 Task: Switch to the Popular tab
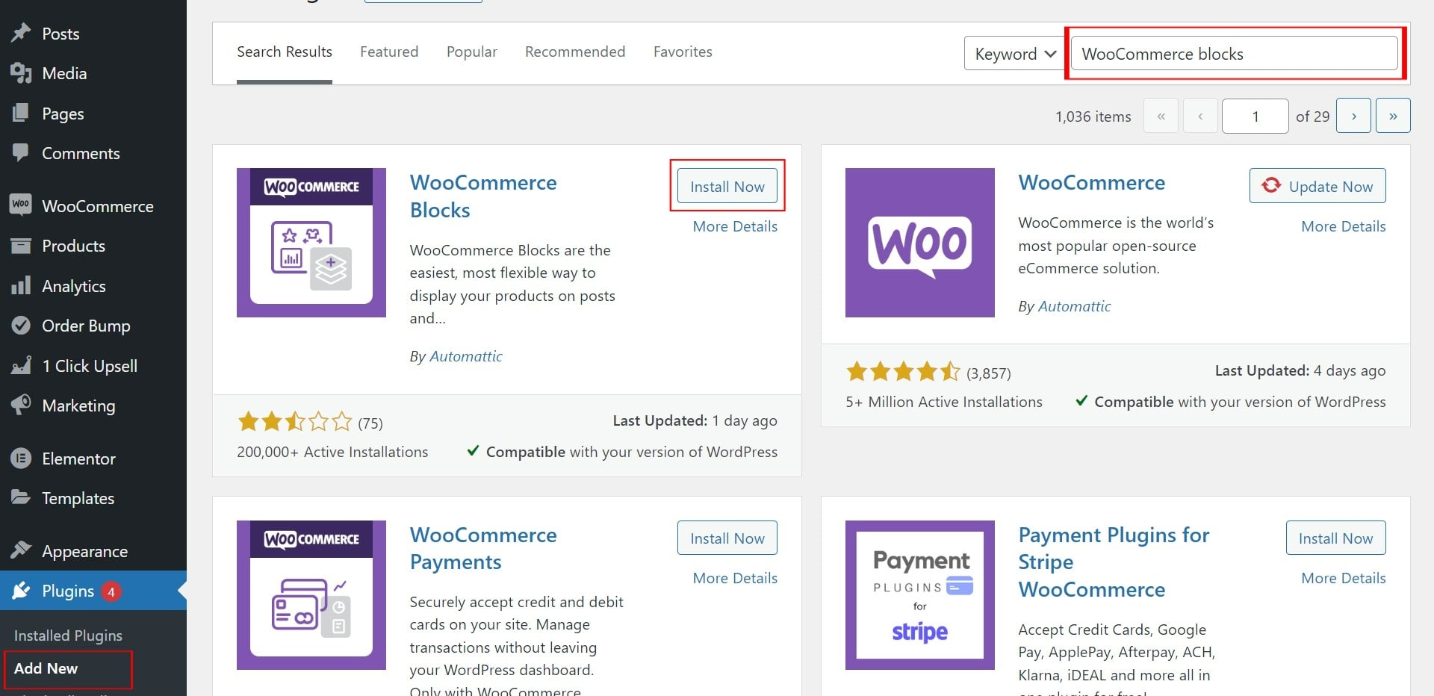point(472,52)
